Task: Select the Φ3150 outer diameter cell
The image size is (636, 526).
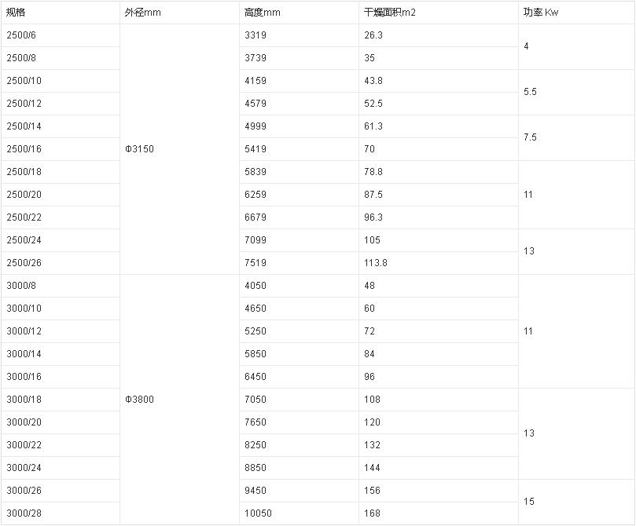Action: pyautogui.click(x=140, y=149)
